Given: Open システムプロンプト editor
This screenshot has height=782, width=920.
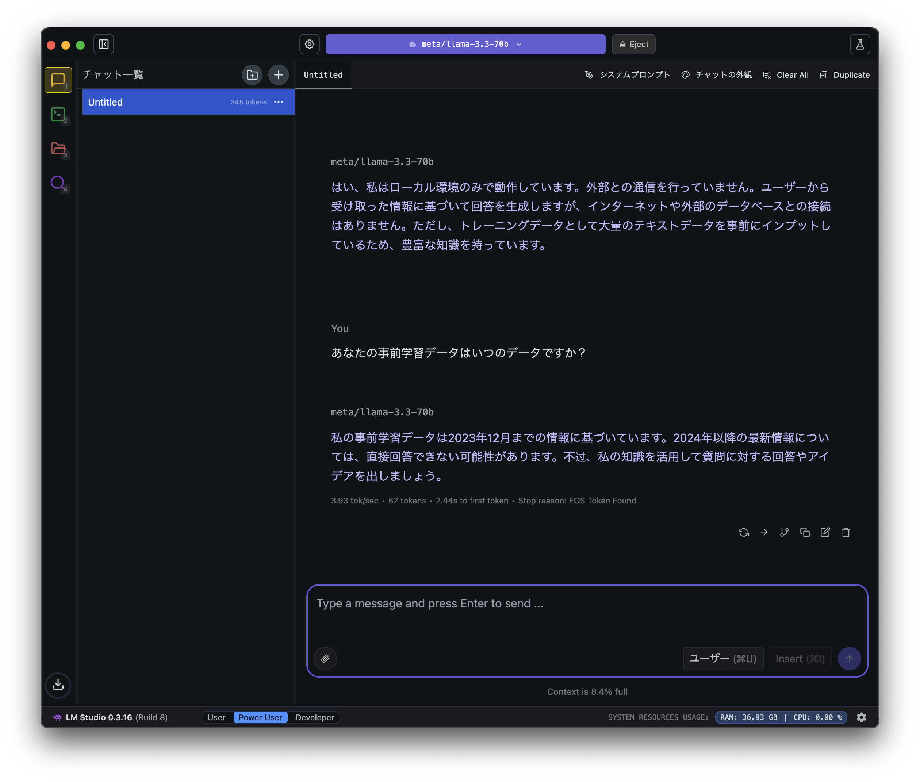Looking at the screenshot, I should [626, 75].
